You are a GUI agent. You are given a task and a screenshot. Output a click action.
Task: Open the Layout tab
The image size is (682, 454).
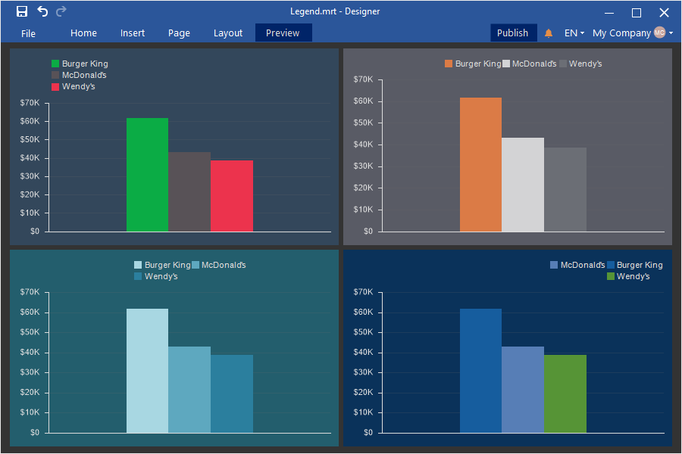pos(228,33)
